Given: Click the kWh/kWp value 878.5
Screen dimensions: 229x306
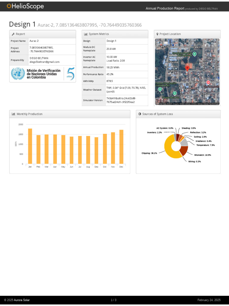Looking at the screenshot, I should click(109, 81).
